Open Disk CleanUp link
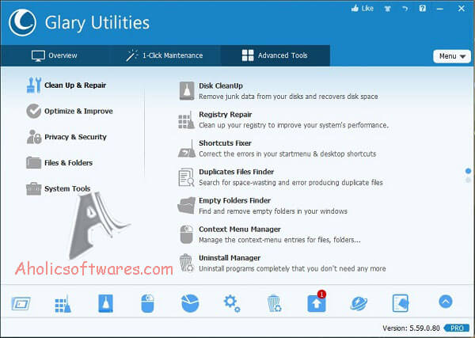The height and width of the screenshot is (338, 475). coord(221,85)
